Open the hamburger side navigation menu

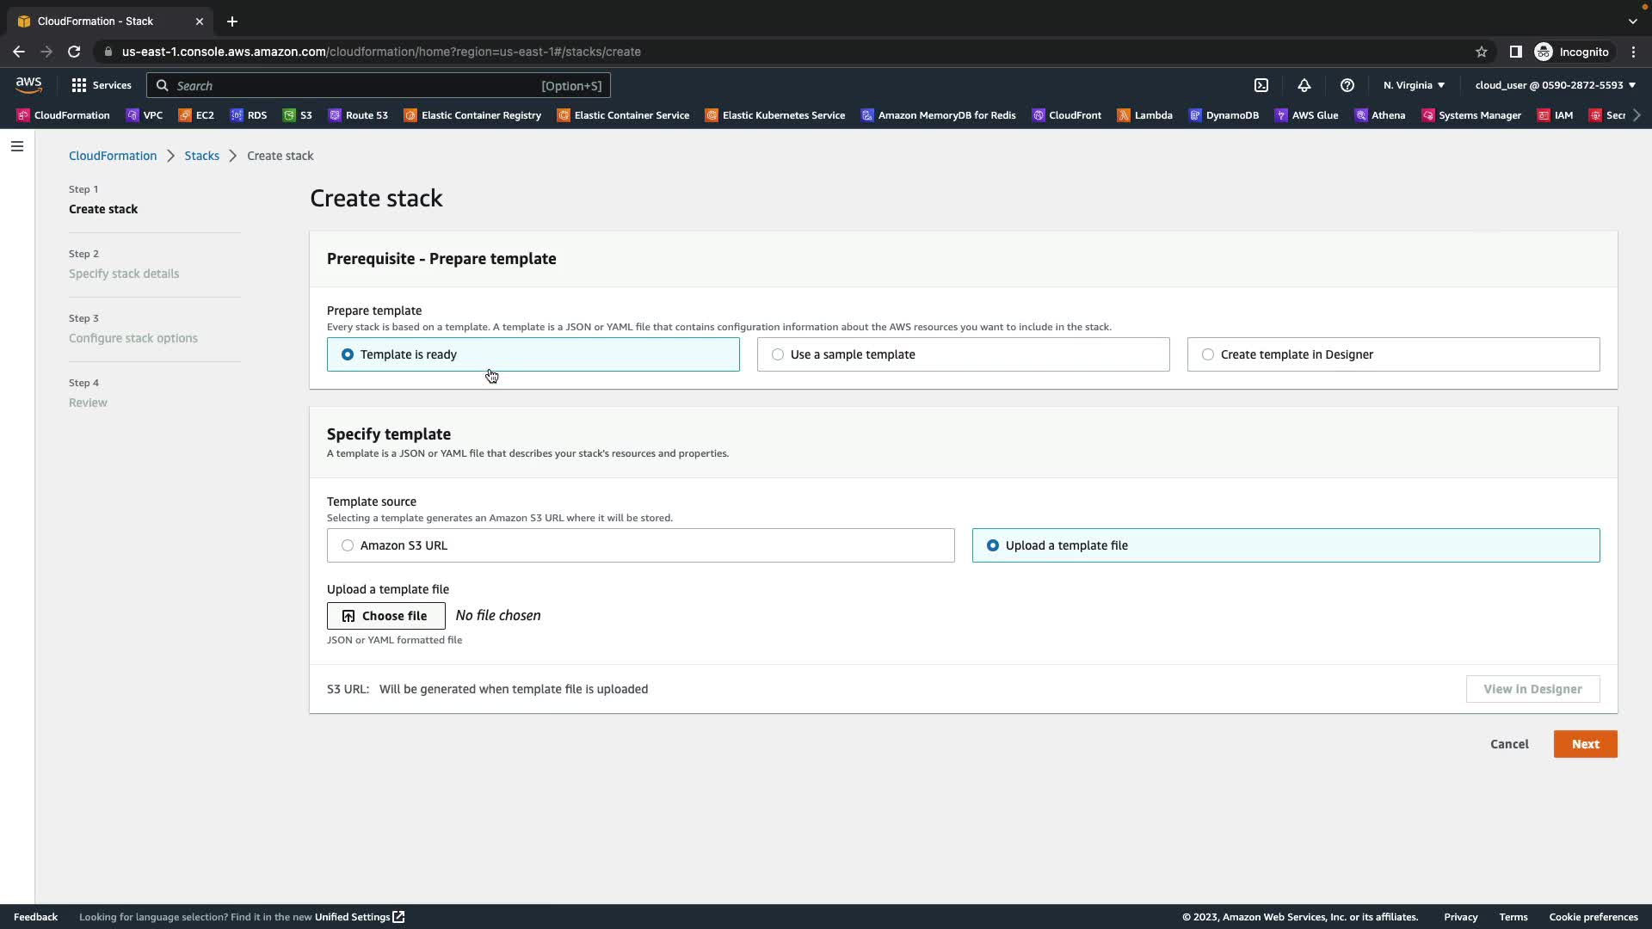click(x=16, y=146)
